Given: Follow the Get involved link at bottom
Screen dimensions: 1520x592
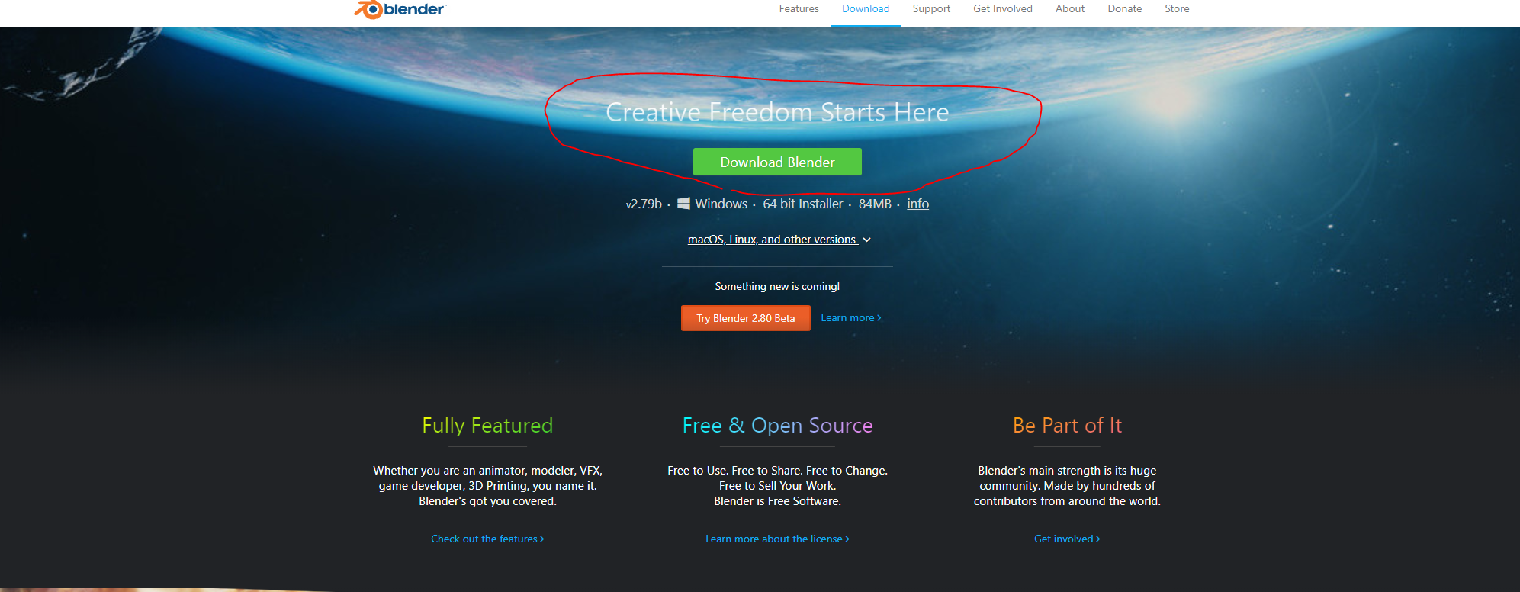Looking at the screenshot, I should pos(1067,539).
